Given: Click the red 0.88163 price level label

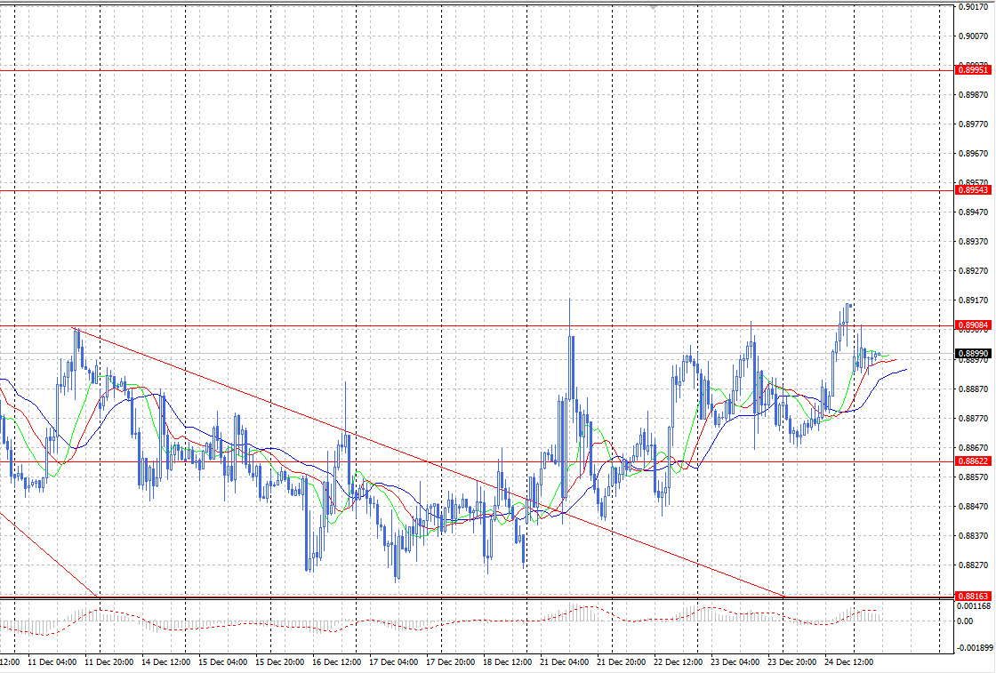Looking at the screenshot, I should tap(973, 597).
